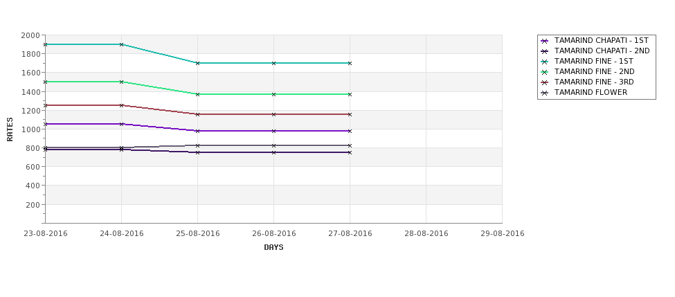Click the Tamarind Chapati 2nd point on 25-08-2016
Viewport: 675px width, 297px height.
point(197,152)
